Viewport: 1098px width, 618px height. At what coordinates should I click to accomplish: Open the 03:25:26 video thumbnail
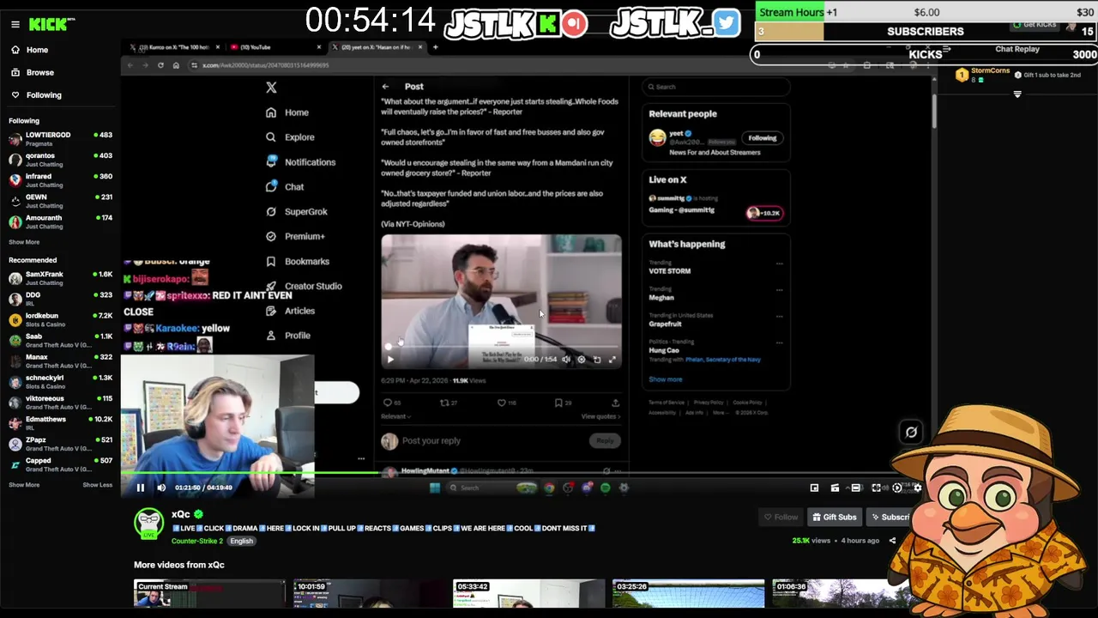(688, 593)
